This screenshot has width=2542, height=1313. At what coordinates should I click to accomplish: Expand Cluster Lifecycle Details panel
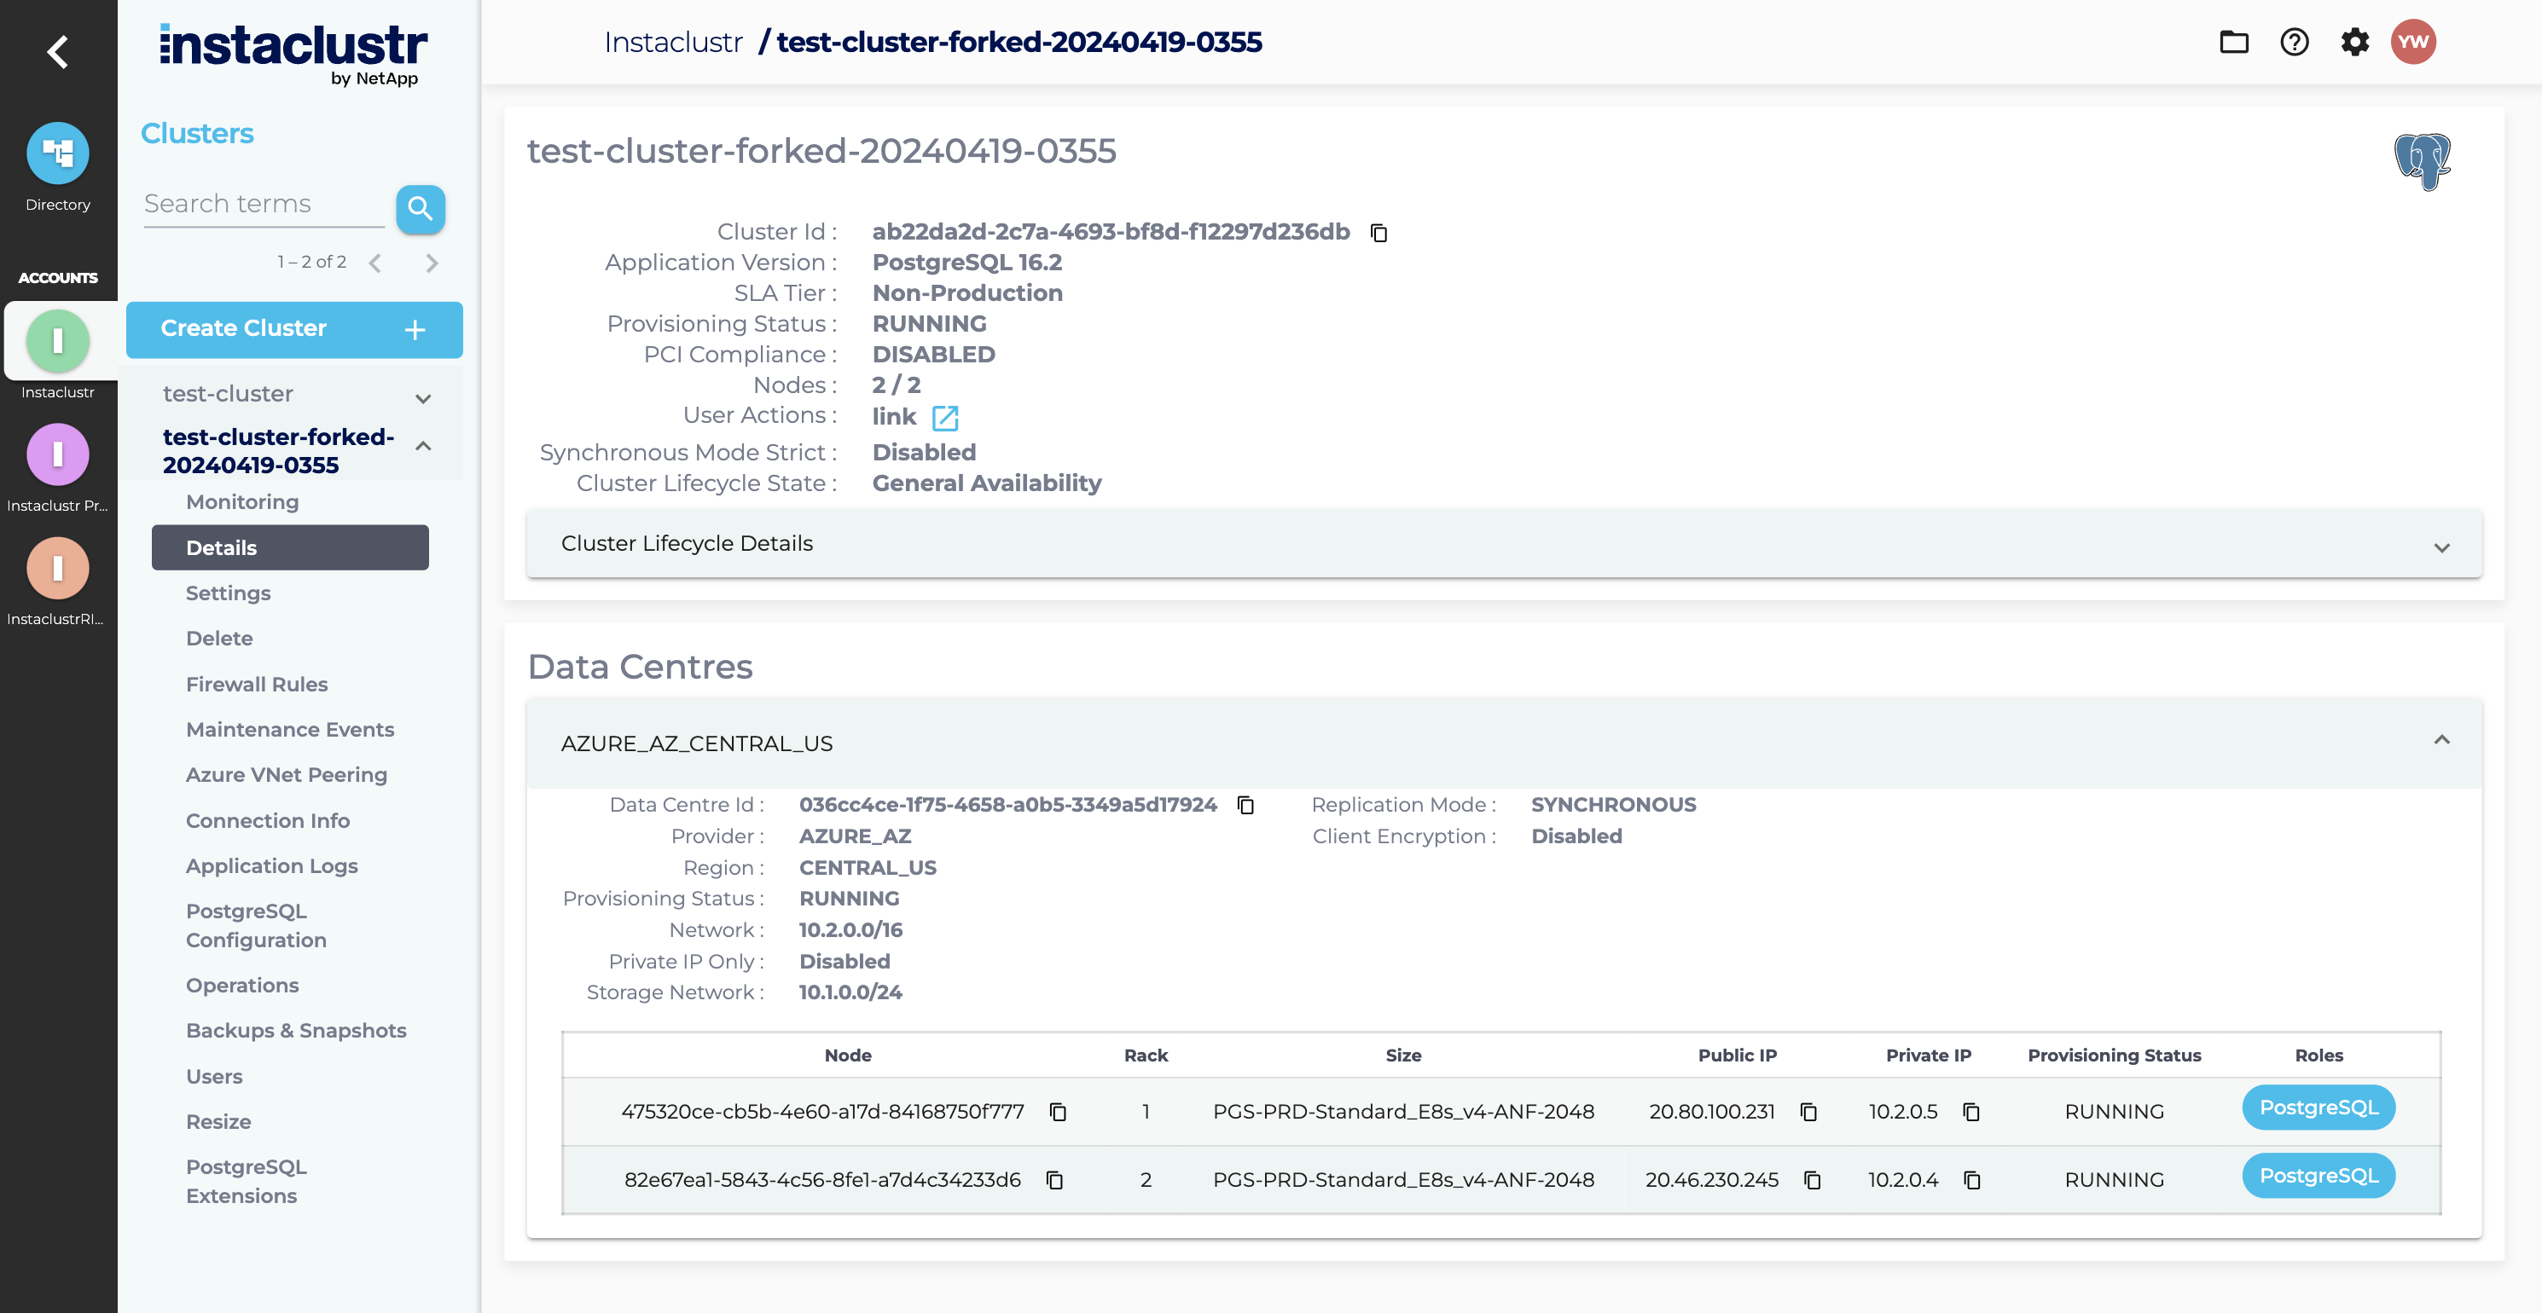pyautogui.click(x=2440, y=547)
